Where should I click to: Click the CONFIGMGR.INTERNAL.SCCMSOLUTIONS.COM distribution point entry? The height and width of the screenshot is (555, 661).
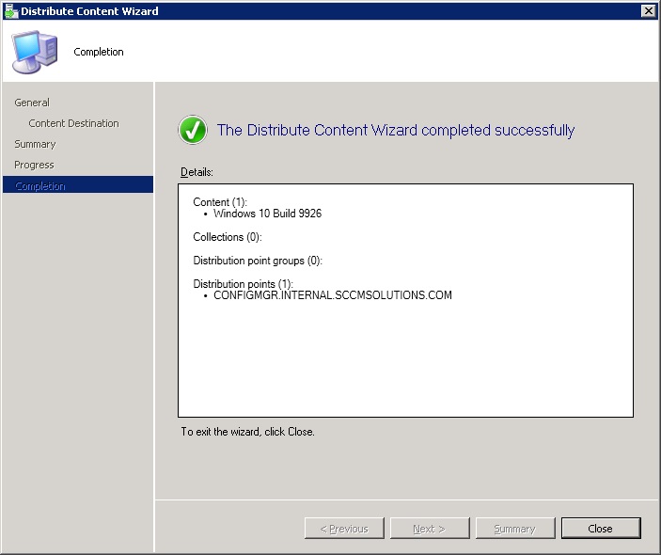tap(332, 295)
